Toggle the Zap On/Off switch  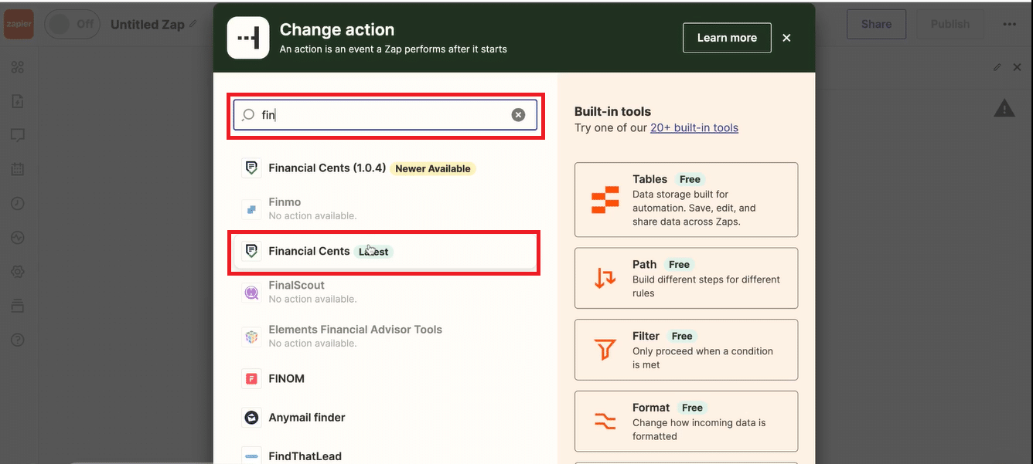pos(72,24)
